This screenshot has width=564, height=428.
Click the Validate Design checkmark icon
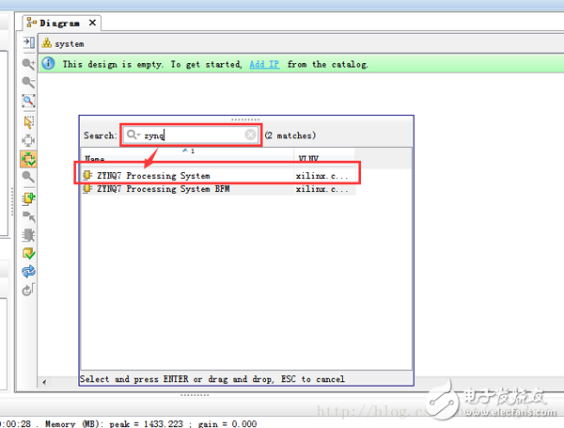click(x=28, y=253)
